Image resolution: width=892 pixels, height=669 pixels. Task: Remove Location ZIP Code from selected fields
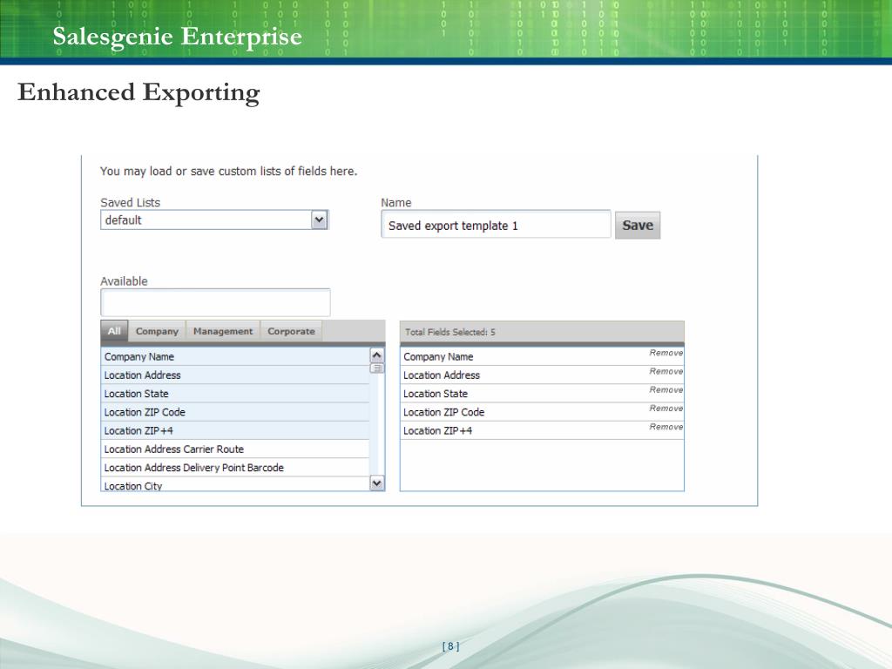coord(666,409)
